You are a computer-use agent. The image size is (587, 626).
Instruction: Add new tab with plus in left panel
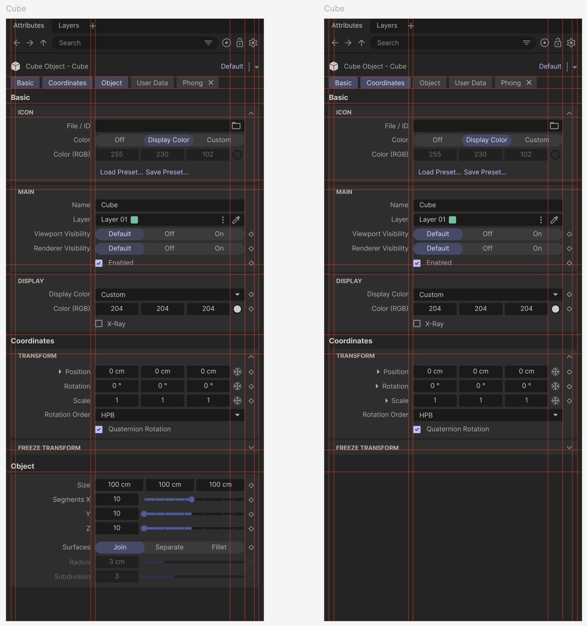point(93,25)
